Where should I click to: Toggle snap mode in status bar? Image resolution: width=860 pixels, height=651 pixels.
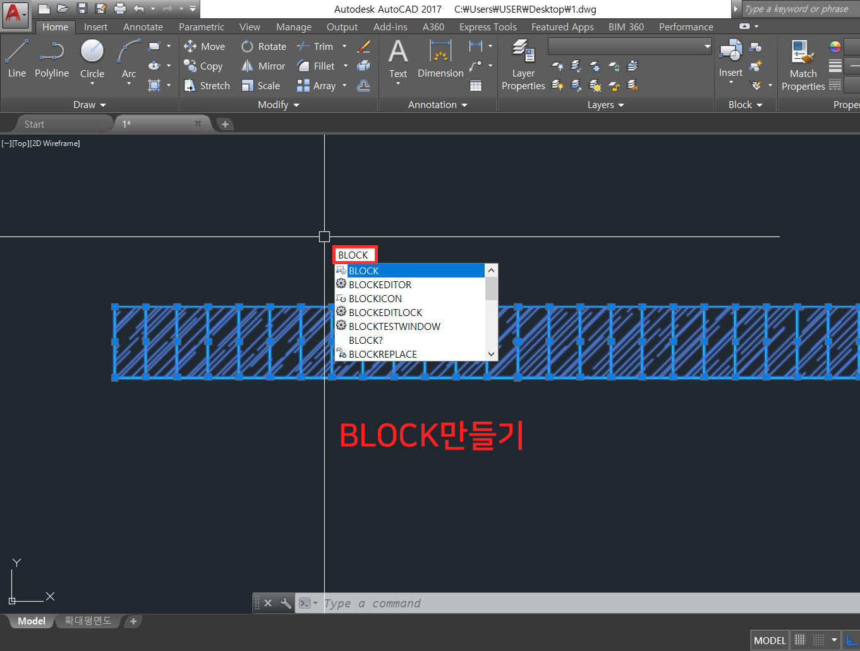coord(818,640)
